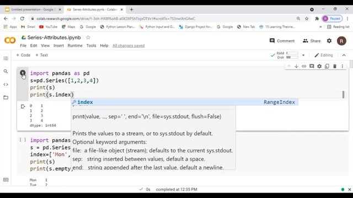Move cell down with arrow icon
The height and width of the screenshot is (198, 353).
(x=296, y=66)
